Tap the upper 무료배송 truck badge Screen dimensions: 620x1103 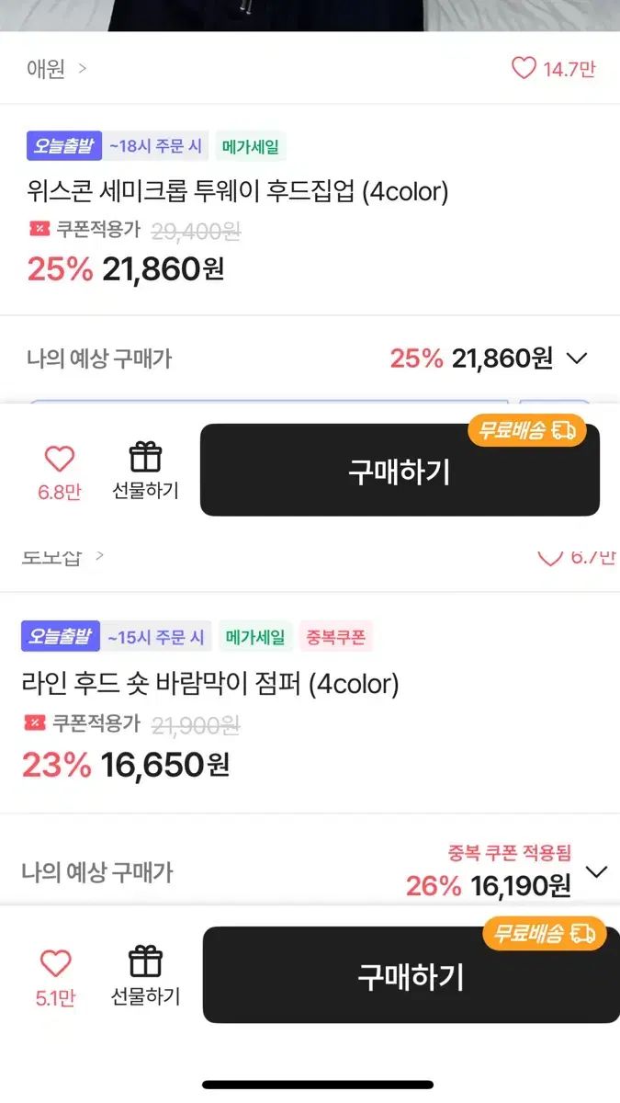pyautogui.click(x=527, y=430)
